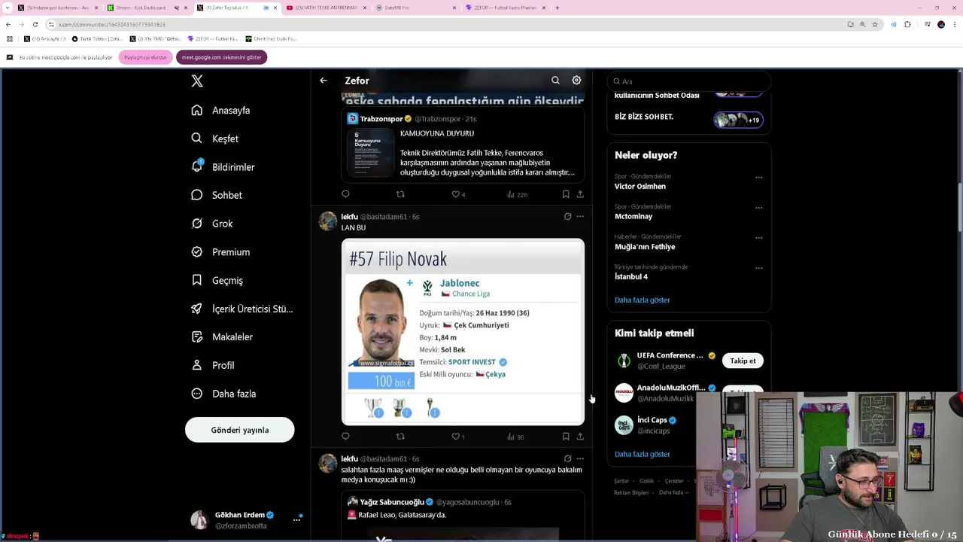Click Grok icon on the LAN BU post
The height and width of the screenshot is (542, 963).
tap(567, 217)
